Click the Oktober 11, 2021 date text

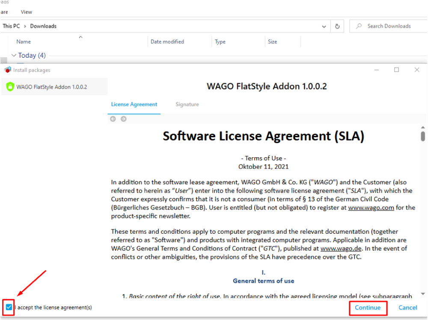pyautogui.click(x=263, y=167)
